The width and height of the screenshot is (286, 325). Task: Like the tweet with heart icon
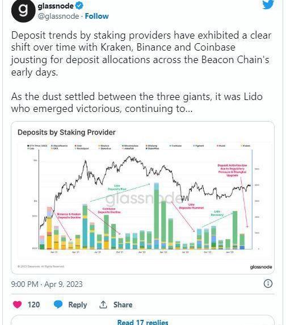point(17,305)
